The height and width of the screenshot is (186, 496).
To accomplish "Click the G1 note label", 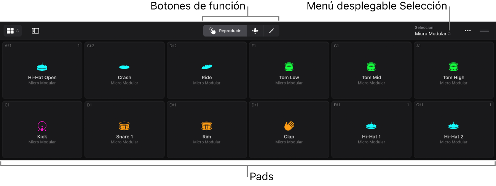I will point(336,46).
